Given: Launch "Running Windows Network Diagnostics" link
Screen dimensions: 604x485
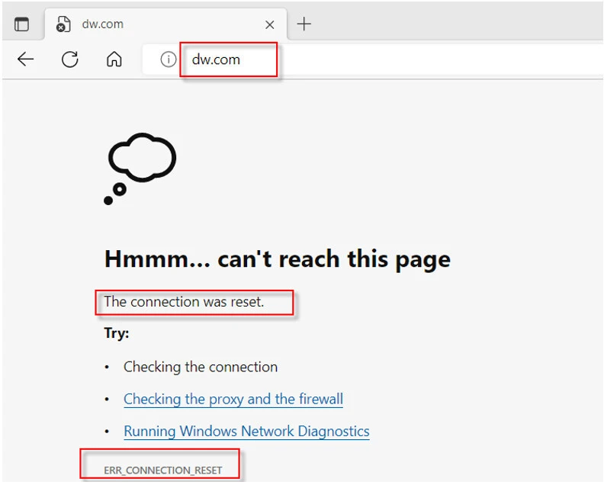Looking at the screenshot, I should [246, 431].
